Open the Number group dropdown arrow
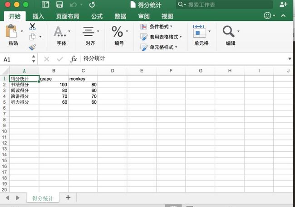Image resolution: width=295 pixels, height=207 pixels. pos(127,31)
